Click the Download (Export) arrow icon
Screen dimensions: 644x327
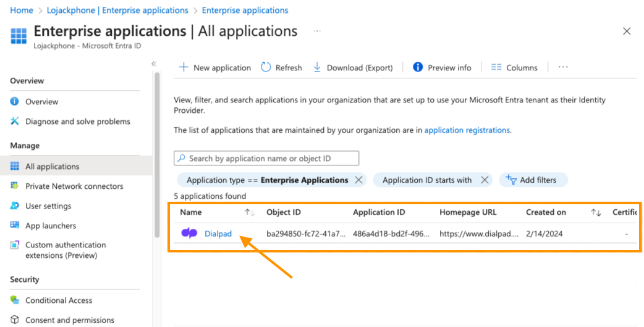point(317,67)
